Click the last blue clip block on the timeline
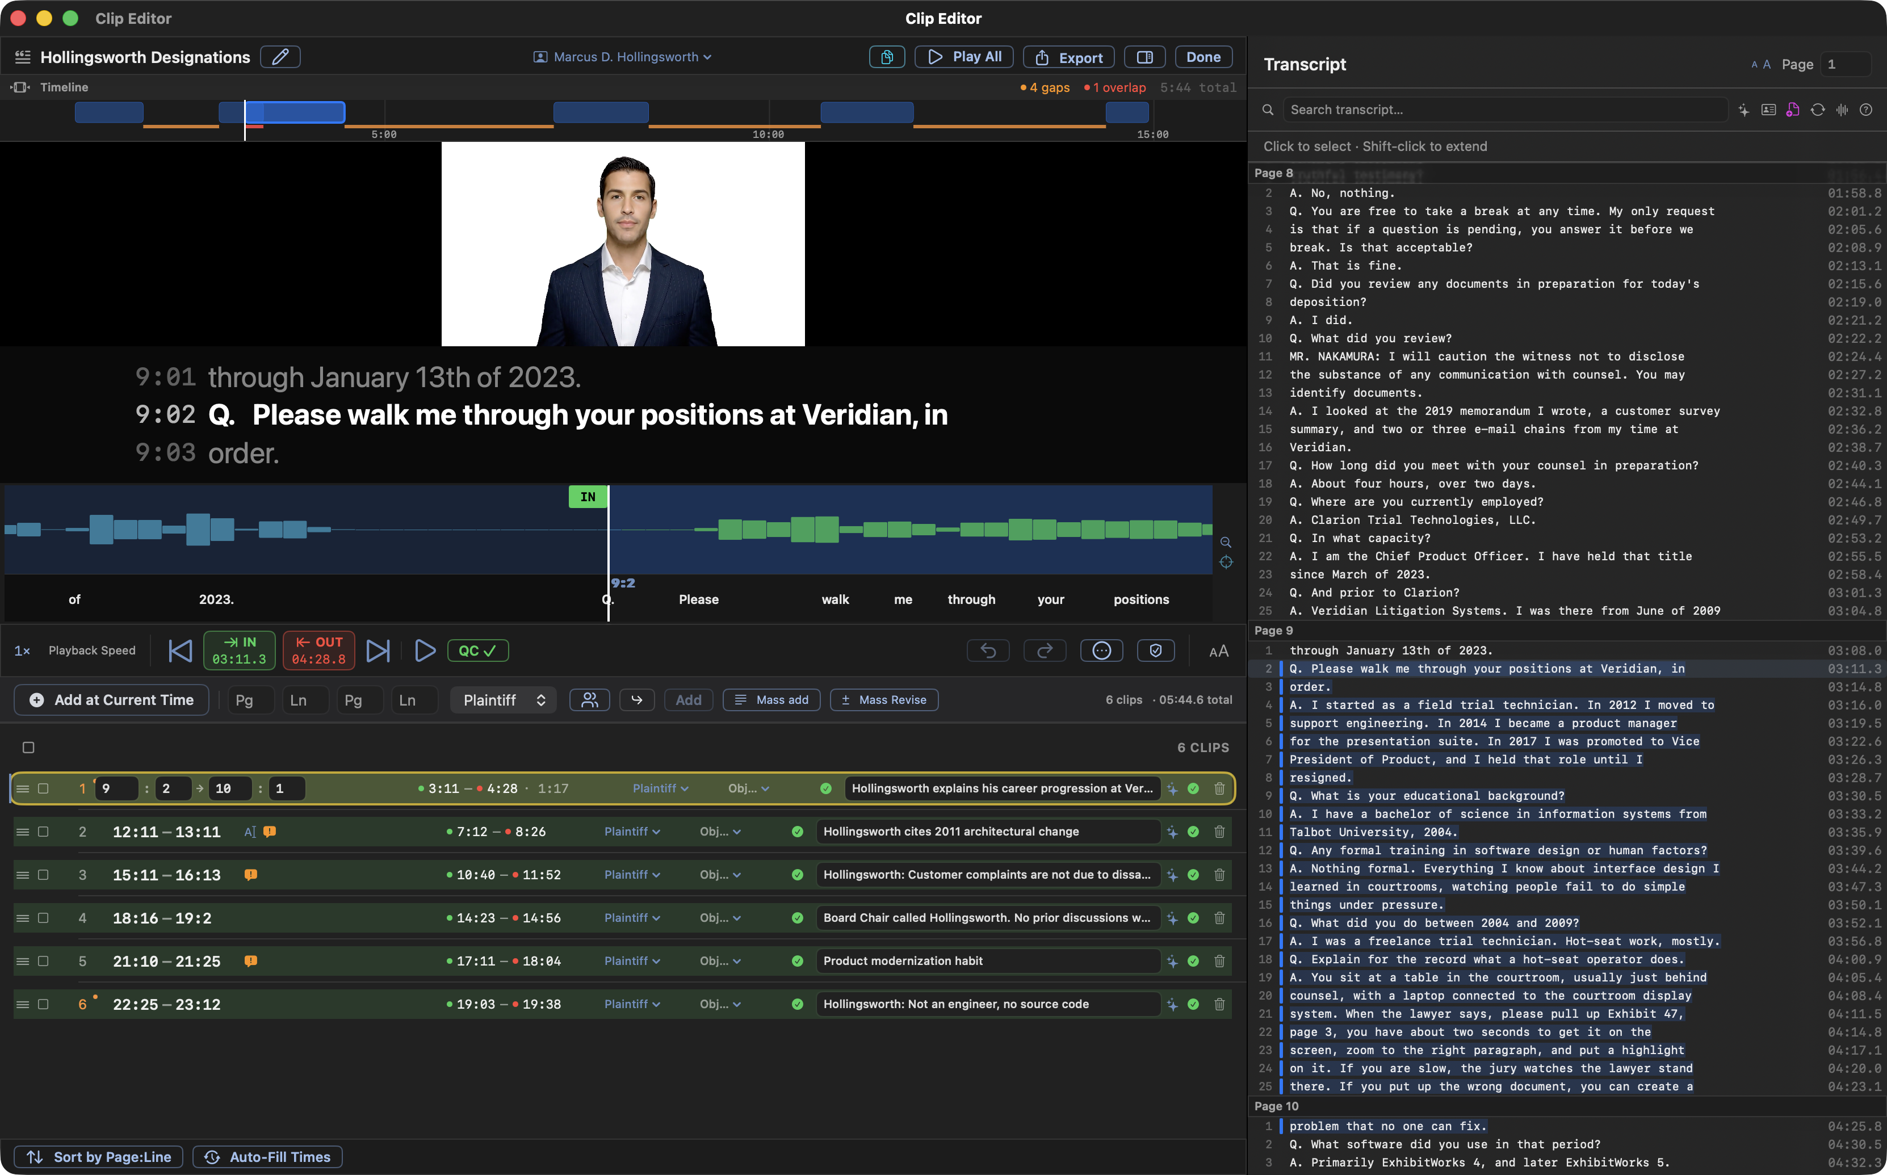 pyautogui.click(x=1127, y=112)
